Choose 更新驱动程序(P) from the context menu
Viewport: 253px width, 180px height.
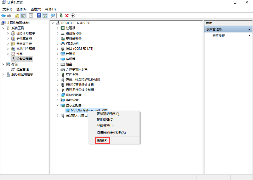pyautogui.click(x=108, y=114)
